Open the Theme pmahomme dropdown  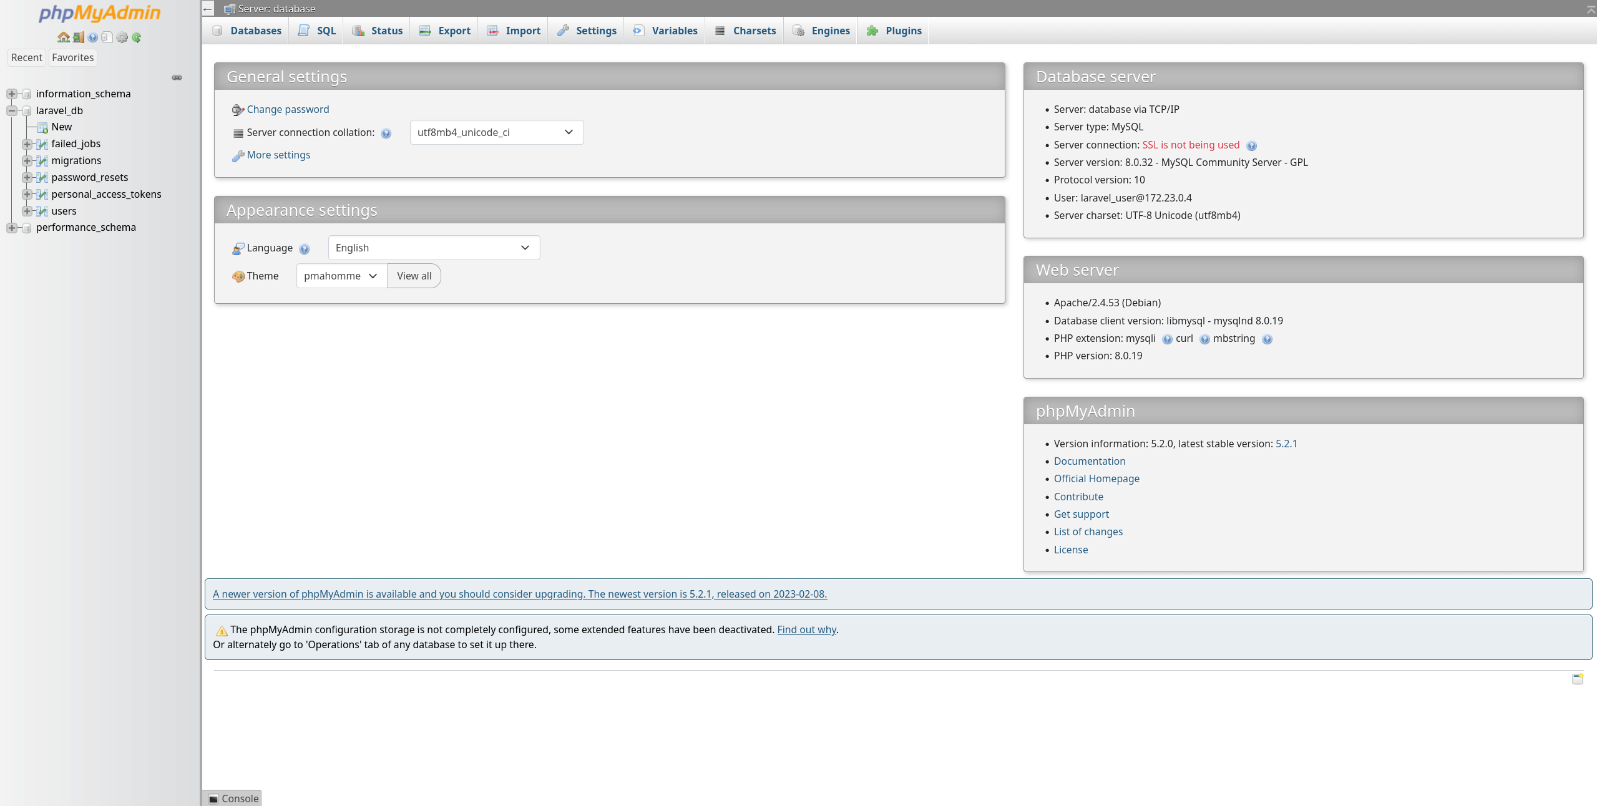341,276
